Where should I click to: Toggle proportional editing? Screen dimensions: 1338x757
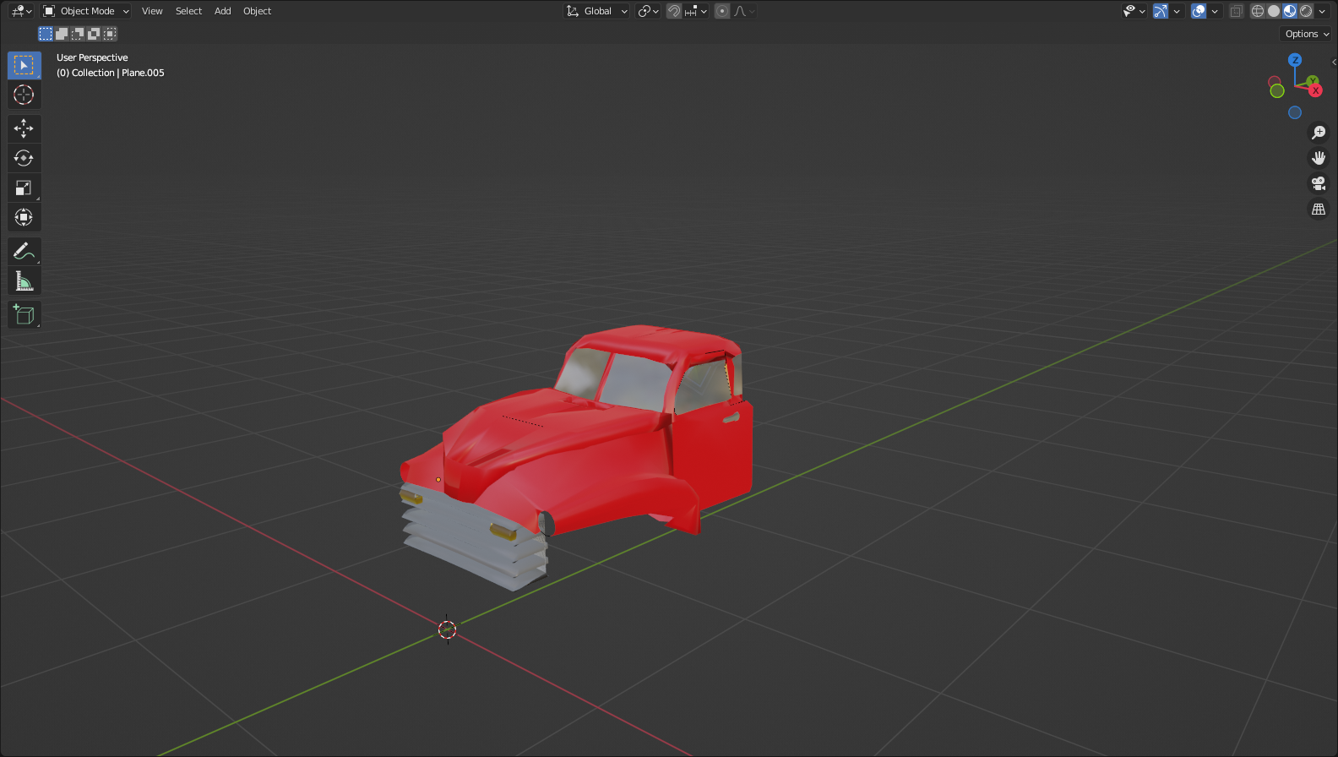pos(722,11)
